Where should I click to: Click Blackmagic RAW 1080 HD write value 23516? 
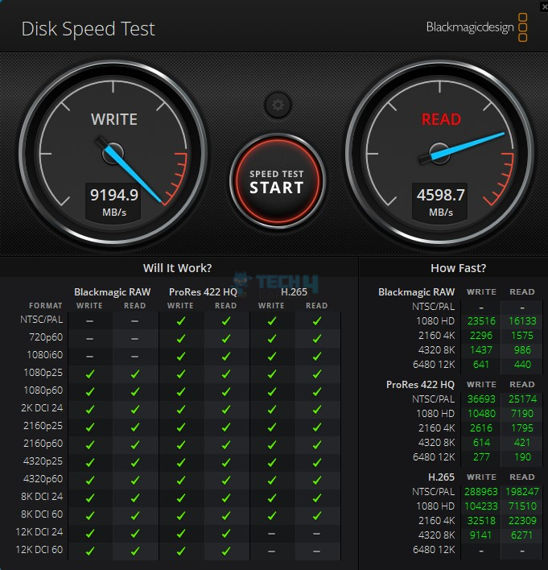pyautogui.click(x=481, y=321)
